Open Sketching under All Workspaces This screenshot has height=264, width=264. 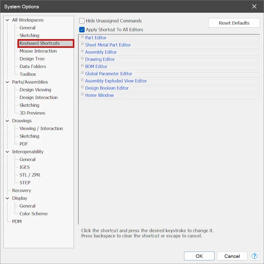[x=29, y=35]
